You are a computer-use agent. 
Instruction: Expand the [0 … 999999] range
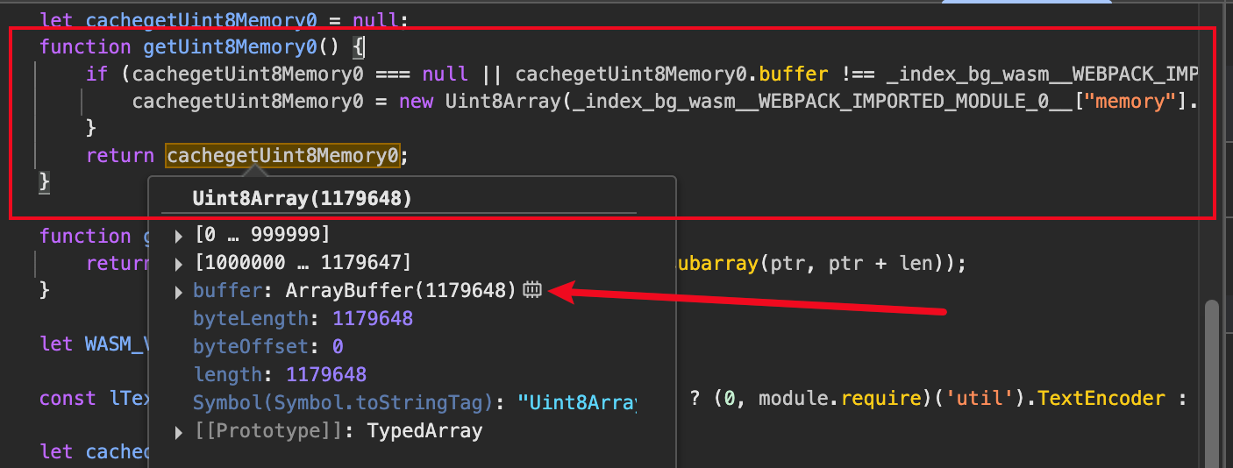(x=180, y=236)
